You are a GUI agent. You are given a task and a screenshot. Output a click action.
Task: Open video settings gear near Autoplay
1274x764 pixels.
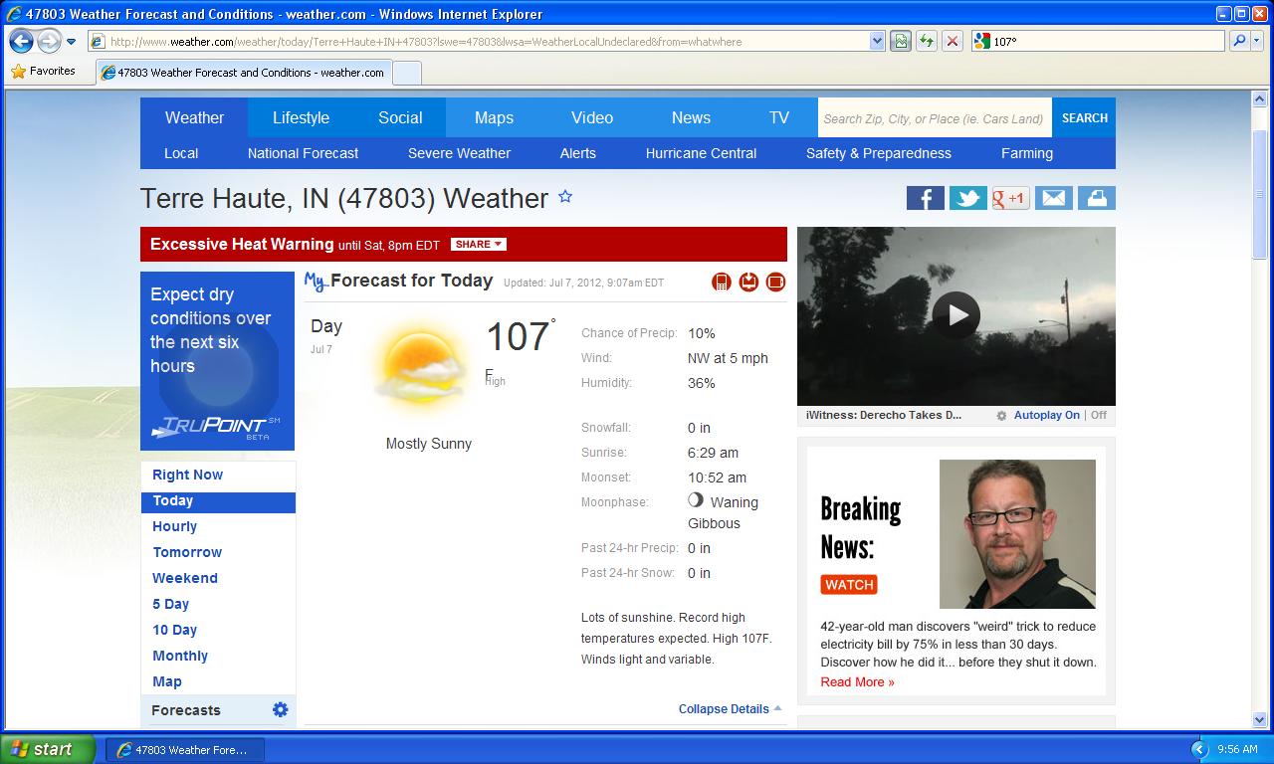click(x=1001, y=416)
